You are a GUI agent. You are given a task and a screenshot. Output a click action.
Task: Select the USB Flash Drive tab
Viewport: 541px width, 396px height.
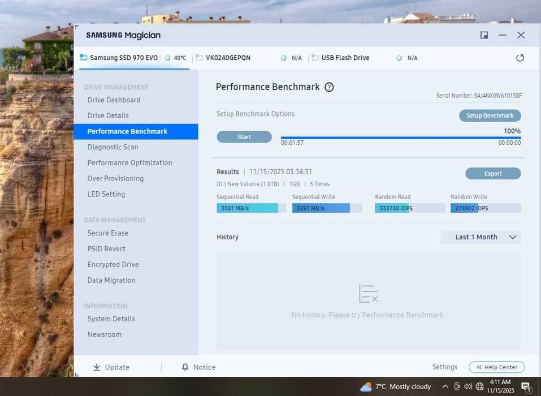tap(365, 58)
